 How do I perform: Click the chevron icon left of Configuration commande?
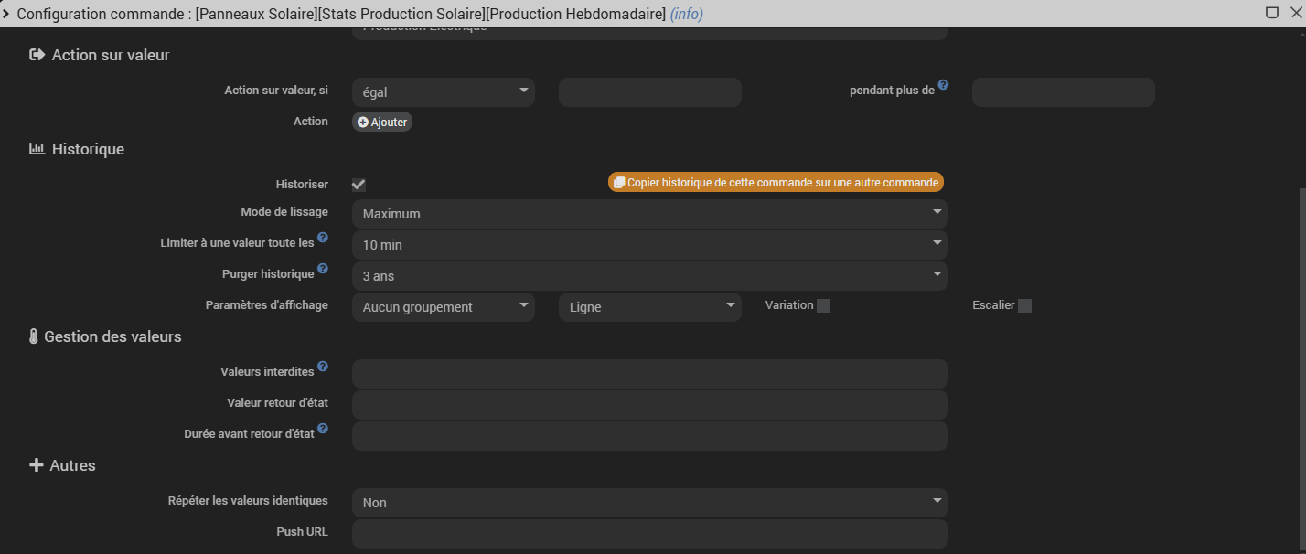7,14
